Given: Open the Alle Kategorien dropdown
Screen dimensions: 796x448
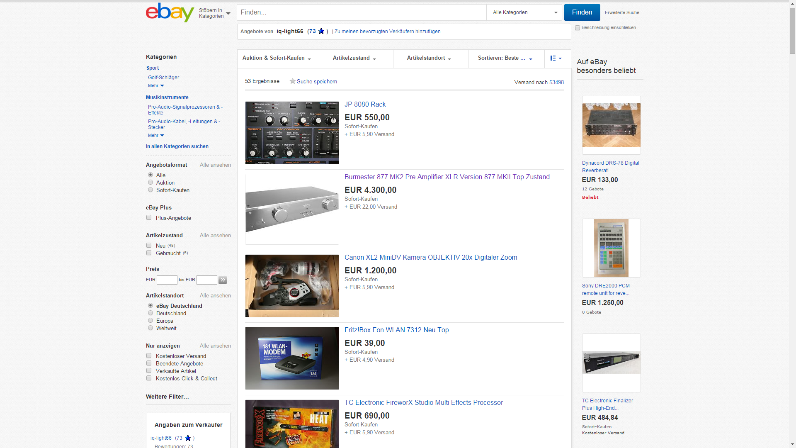Looking at the screenshot, I should (524, 12).
